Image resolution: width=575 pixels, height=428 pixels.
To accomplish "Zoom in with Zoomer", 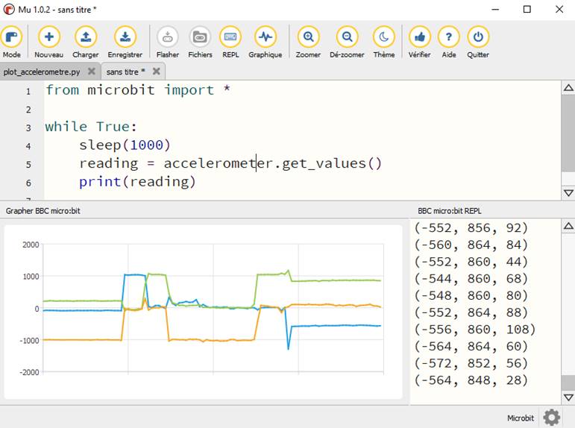I will coord(308,43).
